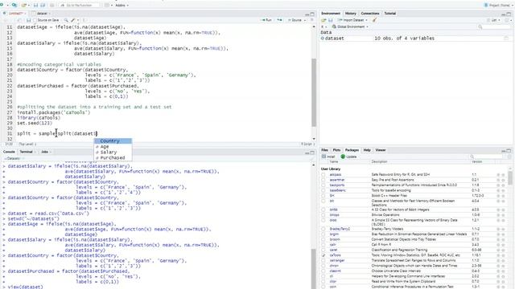Screen dimensions: 515x289
Task: Switch to the Terminal tab
Action: click(26, 152)
